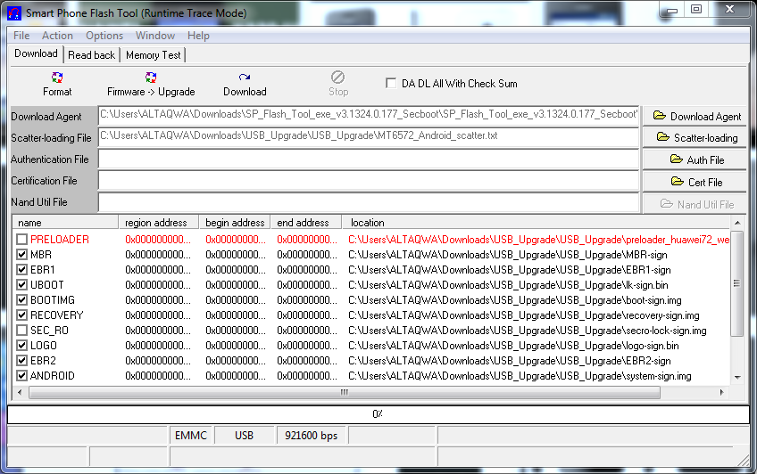Uncheck the LOGO partition checkbox
757x474 pixels.
tap(21, 346)
